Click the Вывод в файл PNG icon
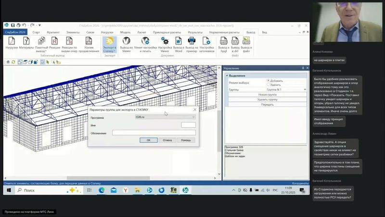 click(246, 41)
